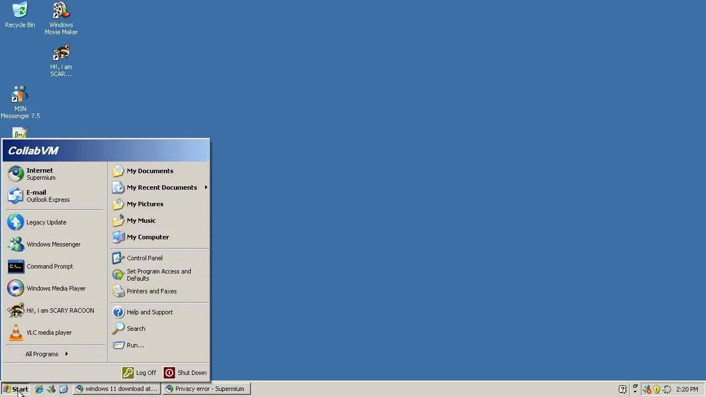Expand All Programs list

tap(56, 354)
